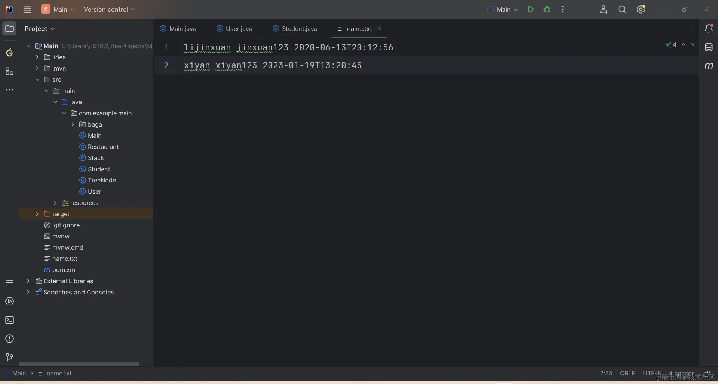The image size is (718, 384).
Task: Expand the target folder
Action: tap(37, 214)
